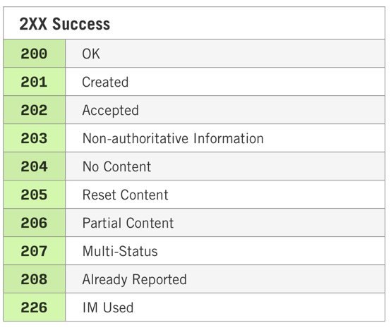Click the 207 status code cell
The image size is (391, 330).
[35, 251]
